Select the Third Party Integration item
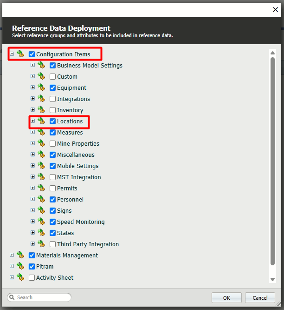284x310 pixels. coord(88,244)
